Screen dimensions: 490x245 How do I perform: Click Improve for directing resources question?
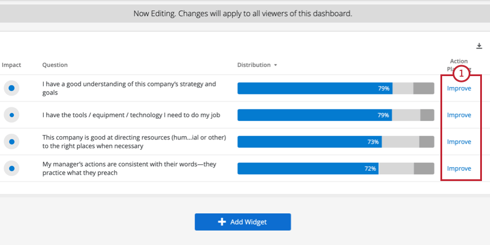click(459, 142)
